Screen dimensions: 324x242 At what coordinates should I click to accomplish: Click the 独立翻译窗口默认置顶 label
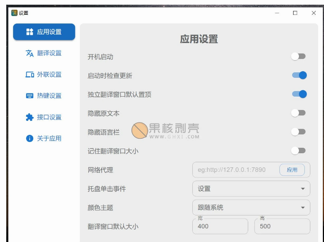(x=120, y=95)
